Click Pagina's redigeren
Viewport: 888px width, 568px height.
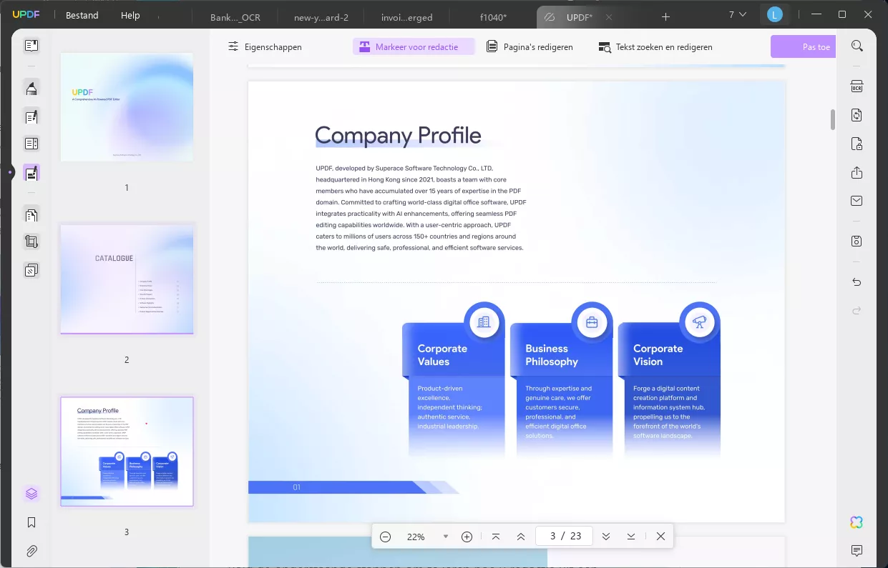(530, 46)
